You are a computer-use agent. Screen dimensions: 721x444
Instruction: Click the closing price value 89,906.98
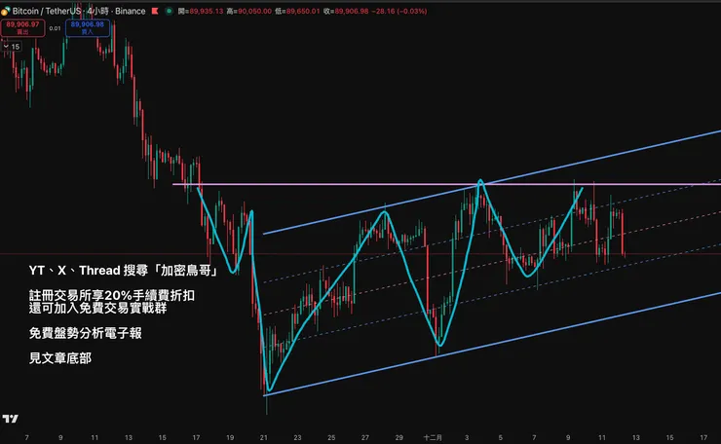(x=352, y=11)
